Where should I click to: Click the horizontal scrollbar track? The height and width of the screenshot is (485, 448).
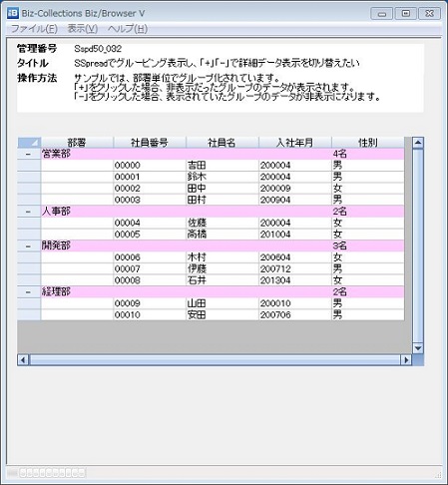click(x=215, y=360)
